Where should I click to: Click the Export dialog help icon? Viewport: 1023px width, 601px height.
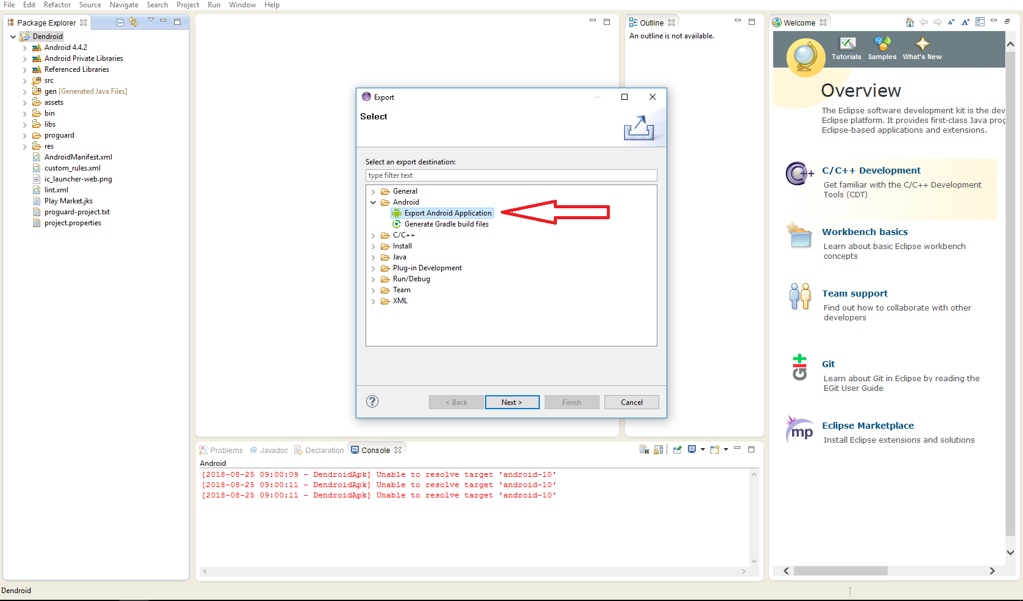pos(372,401)
